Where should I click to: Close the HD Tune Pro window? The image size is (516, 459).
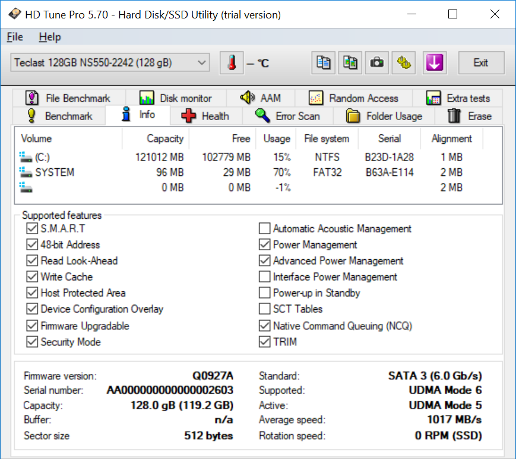tap(495, 14)
